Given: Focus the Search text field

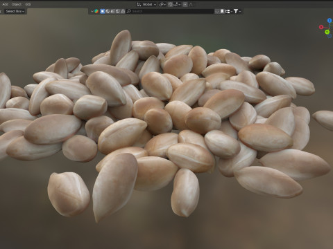Looking at the screenshot, I should click(170, 11).
